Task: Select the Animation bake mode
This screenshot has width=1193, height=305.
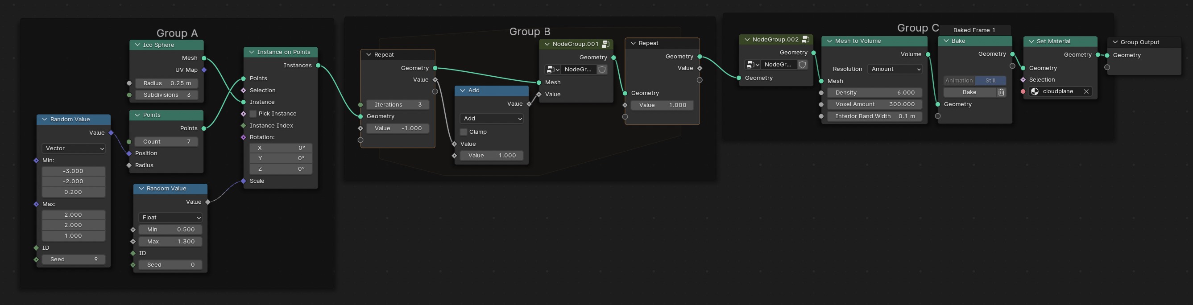Action: [x=959, y=81]
